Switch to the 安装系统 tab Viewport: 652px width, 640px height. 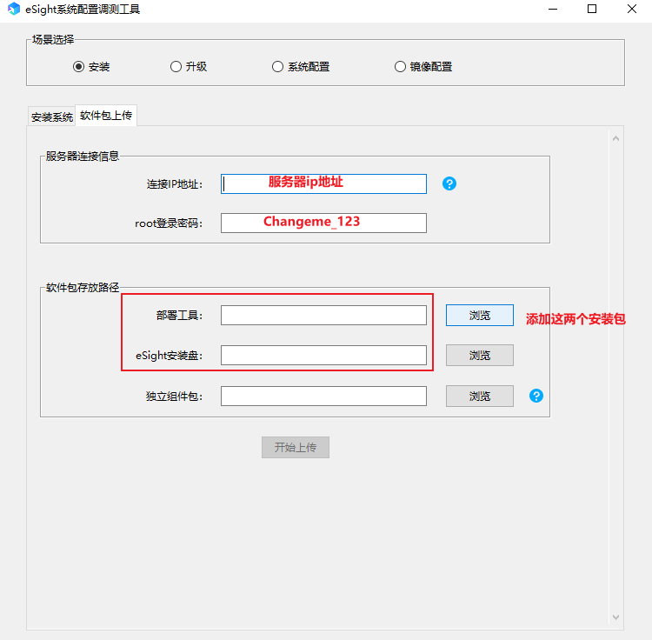52,117
